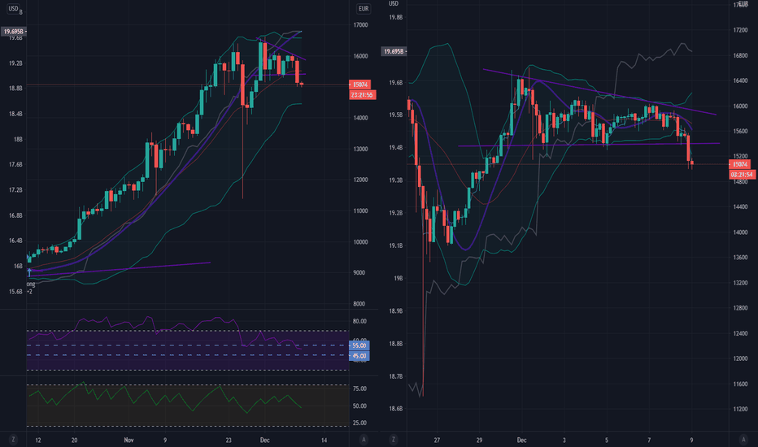Click the 75.00 indicator scale label
Viewport: 758px width, 447px height.
coord(359,389)
